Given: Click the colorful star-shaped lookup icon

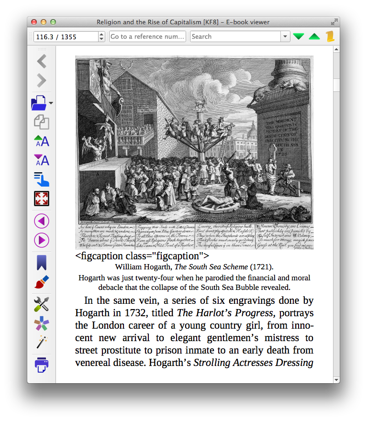Looking at the screenshot, I should [42, 323].
